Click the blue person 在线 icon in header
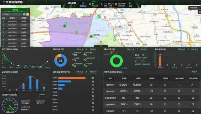Image resolution: width=201 pixels, height=114 pixels. click(102, 4)
